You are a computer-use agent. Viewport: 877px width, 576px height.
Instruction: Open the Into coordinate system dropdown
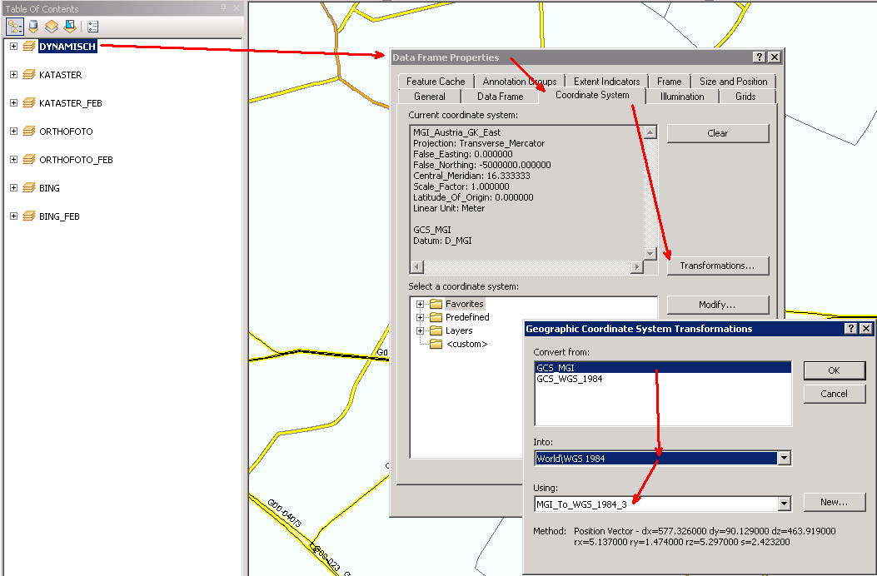(783, 458)
